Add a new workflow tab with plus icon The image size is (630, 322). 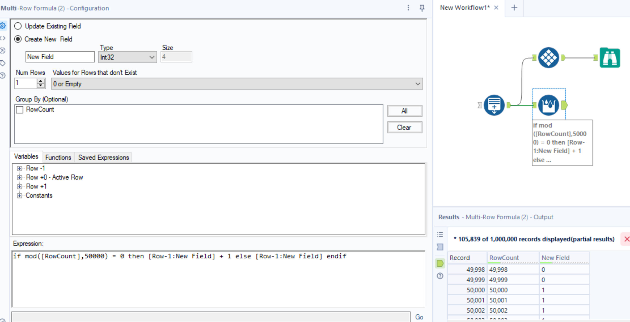point(514,8)
